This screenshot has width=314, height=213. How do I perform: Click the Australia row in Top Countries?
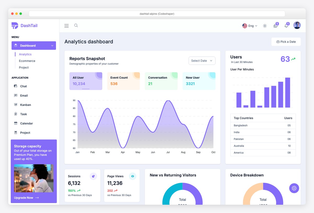(x=263, y=146)
